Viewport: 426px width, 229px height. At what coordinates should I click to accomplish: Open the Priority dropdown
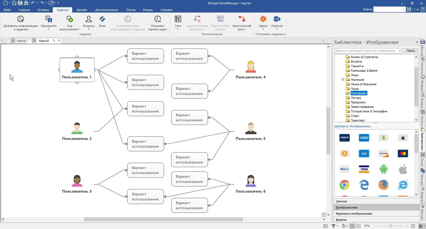coord(48,22)
